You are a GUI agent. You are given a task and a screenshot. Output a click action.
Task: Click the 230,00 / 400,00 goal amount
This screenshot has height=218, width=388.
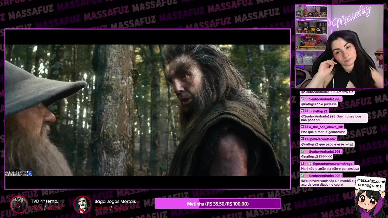[111, 208]
